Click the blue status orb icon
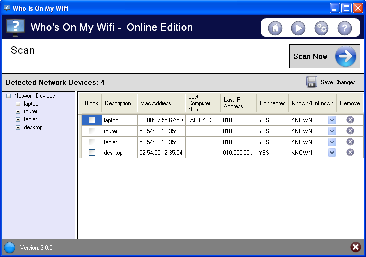 10,248
